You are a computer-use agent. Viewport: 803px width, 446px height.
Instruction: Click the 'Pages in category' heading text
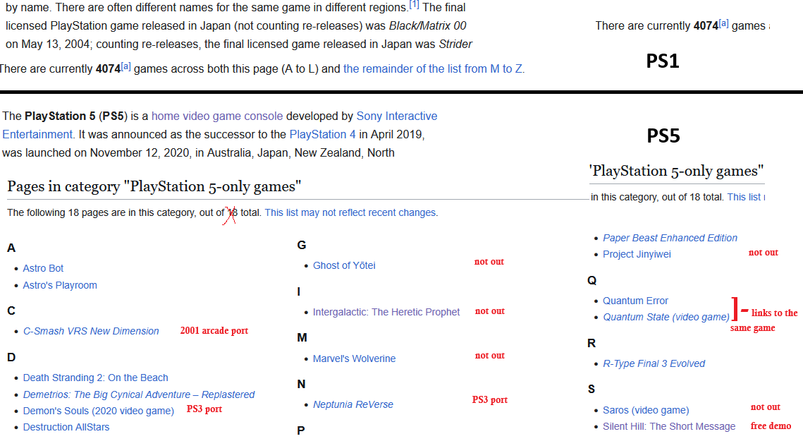[154, 186]
